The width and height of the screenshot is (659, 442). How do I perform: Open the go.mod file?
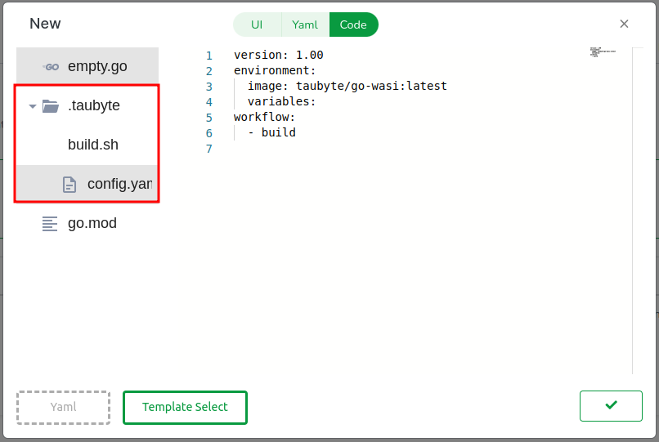point(92,223)
